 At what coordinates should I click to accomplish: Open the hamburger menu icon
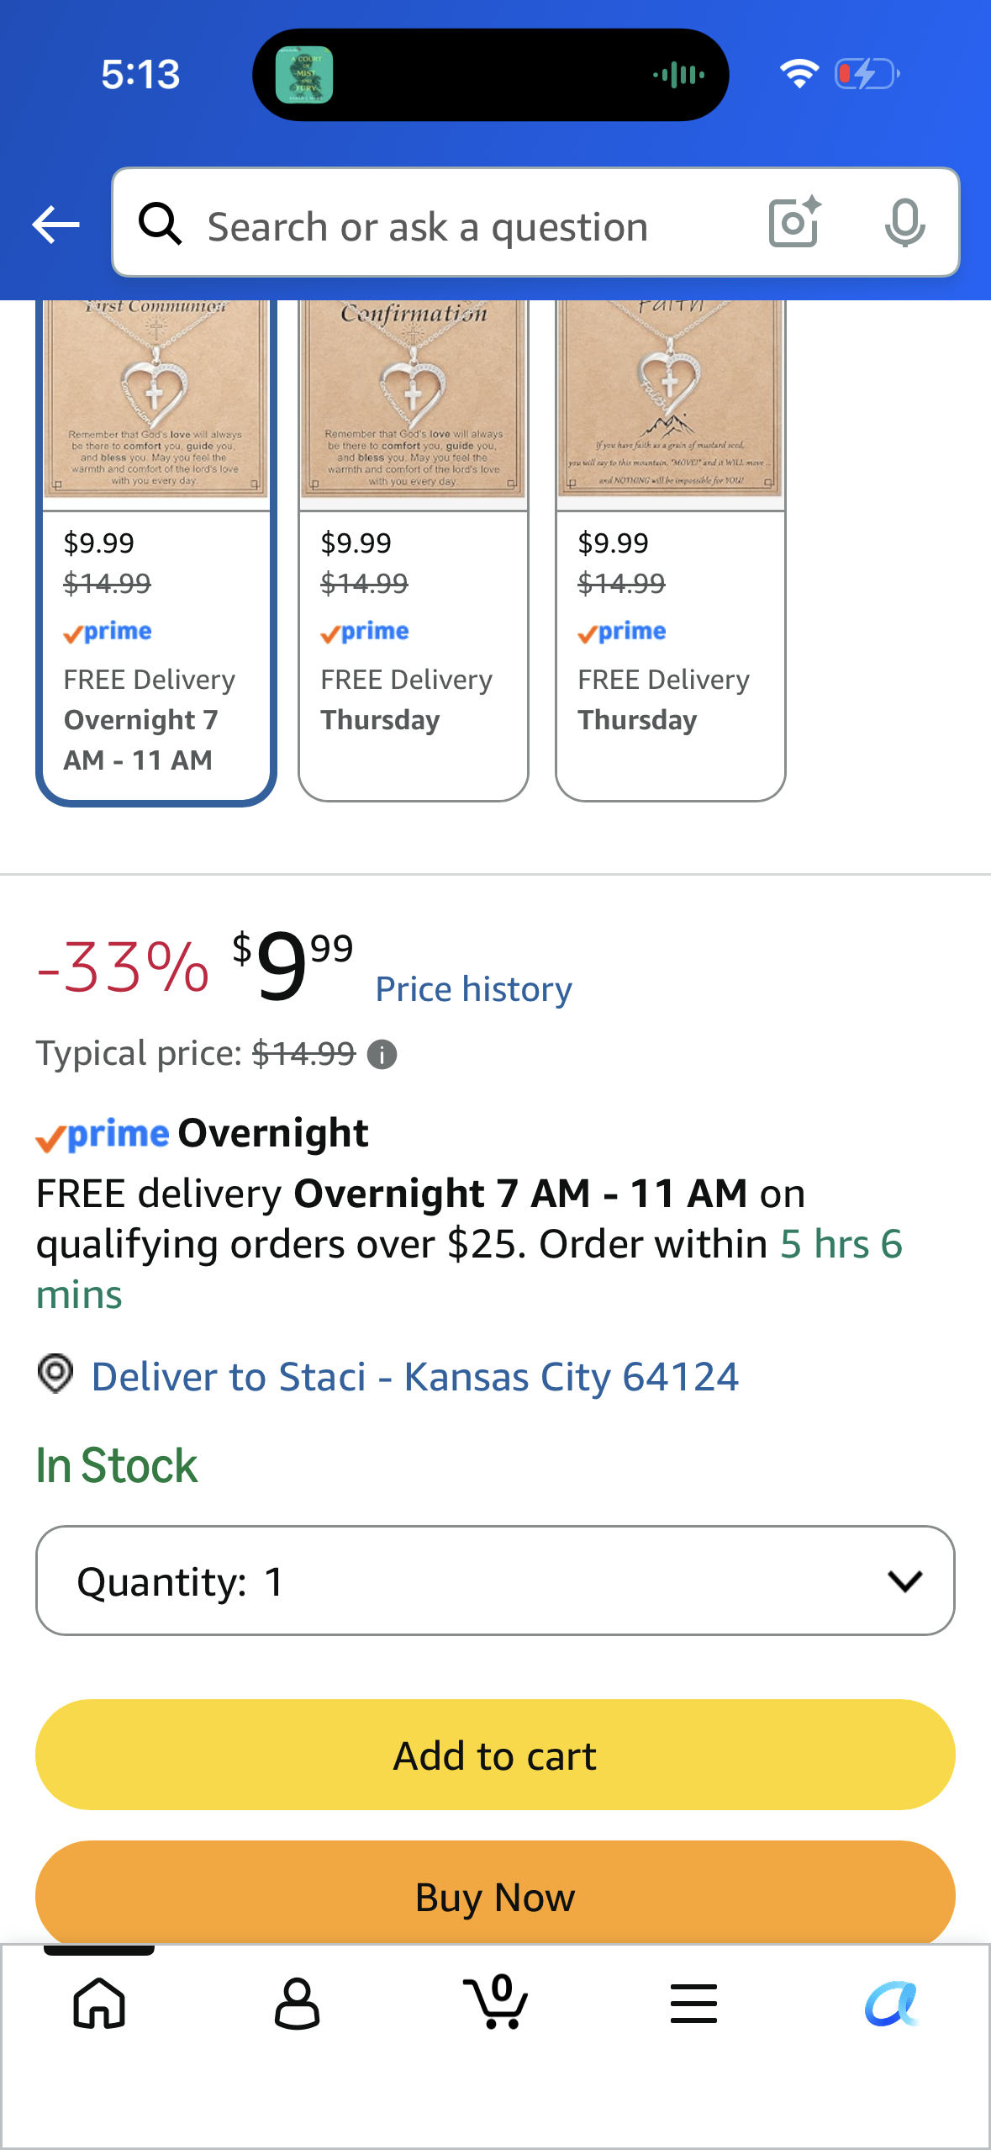pyautogui.click(x=693, y=2003)
